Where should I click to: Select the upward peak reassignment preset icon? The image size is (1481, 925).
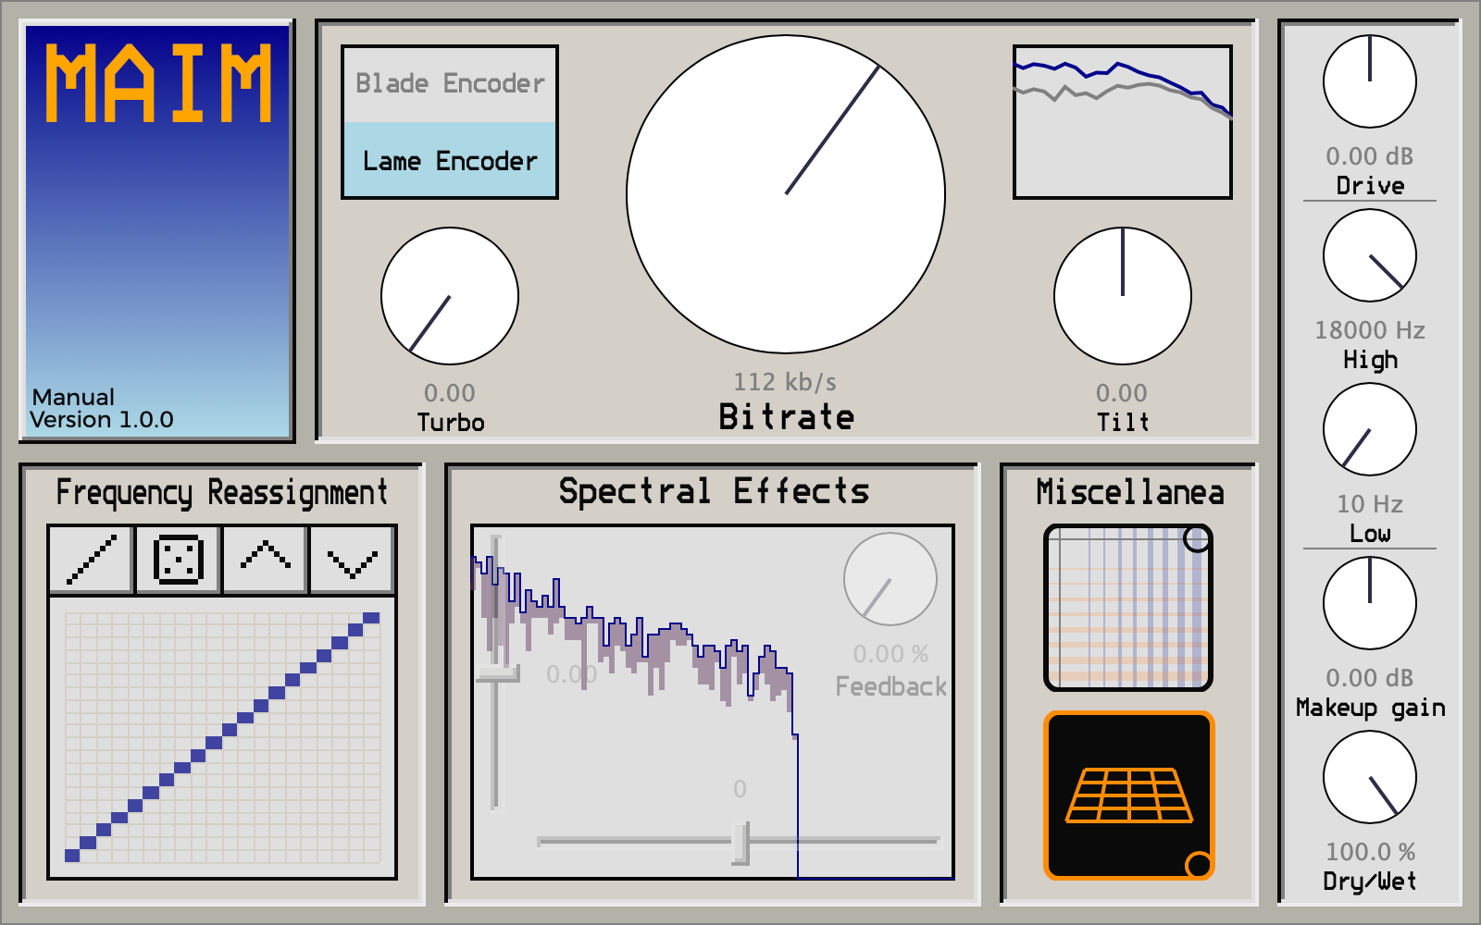265,560
